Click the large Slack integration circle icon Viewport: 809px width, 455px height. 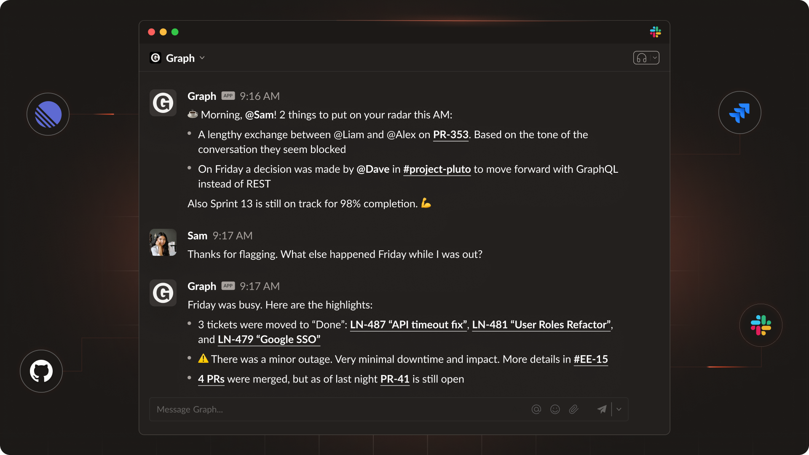click(x=761, y=325)
